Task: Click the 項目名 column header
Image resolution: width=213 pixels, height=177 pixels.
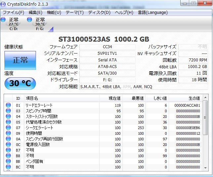Action: [x=62, y=98]
